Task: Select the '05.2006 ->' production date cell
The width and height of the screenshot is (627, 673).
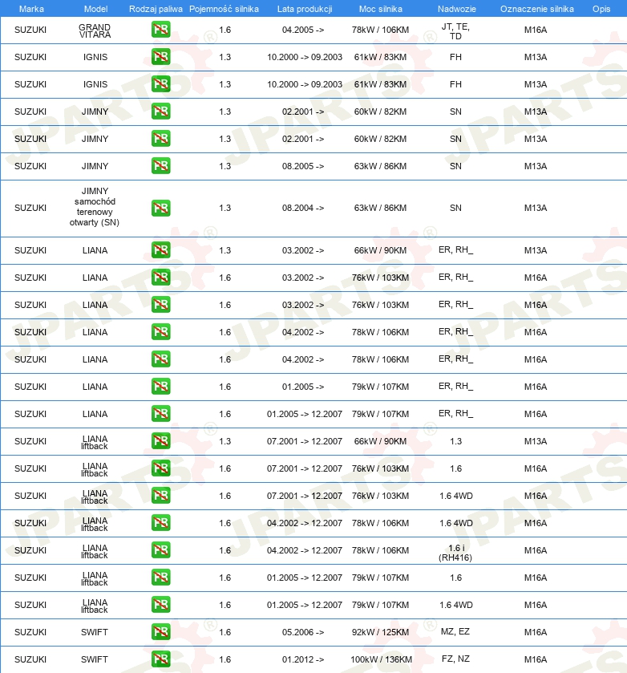Action: [303, 632]
